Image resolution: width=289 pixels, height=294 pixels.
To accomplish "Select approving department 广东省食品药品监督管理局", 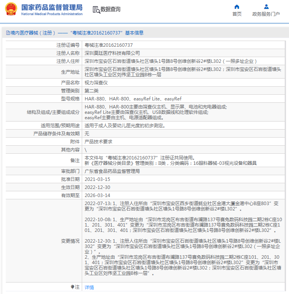I will coord(112,171).
